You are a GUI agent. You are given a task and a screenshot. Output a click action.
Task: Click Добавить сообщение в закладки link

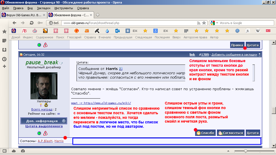pos(234,55)
